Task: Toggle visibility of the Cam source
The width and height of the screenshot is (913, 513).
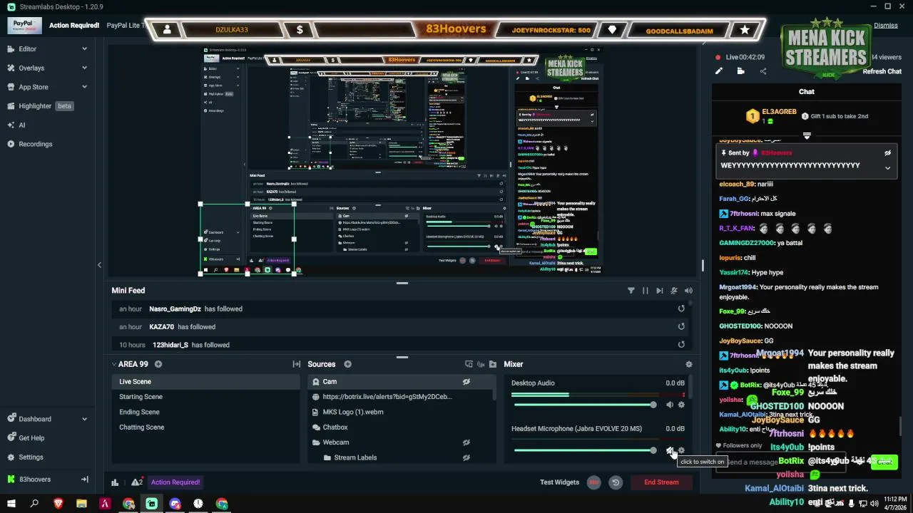Action: tap(466, 382)
